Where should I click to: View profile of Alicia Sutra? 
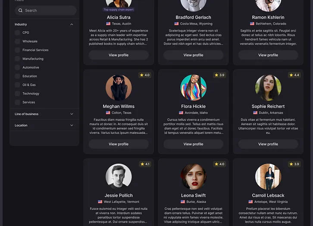pos(119,55)
